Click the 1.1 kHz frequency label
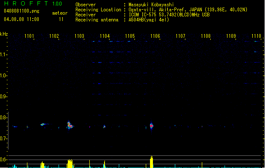The width and height of the screenshot is (265, 168). (3, 55)
